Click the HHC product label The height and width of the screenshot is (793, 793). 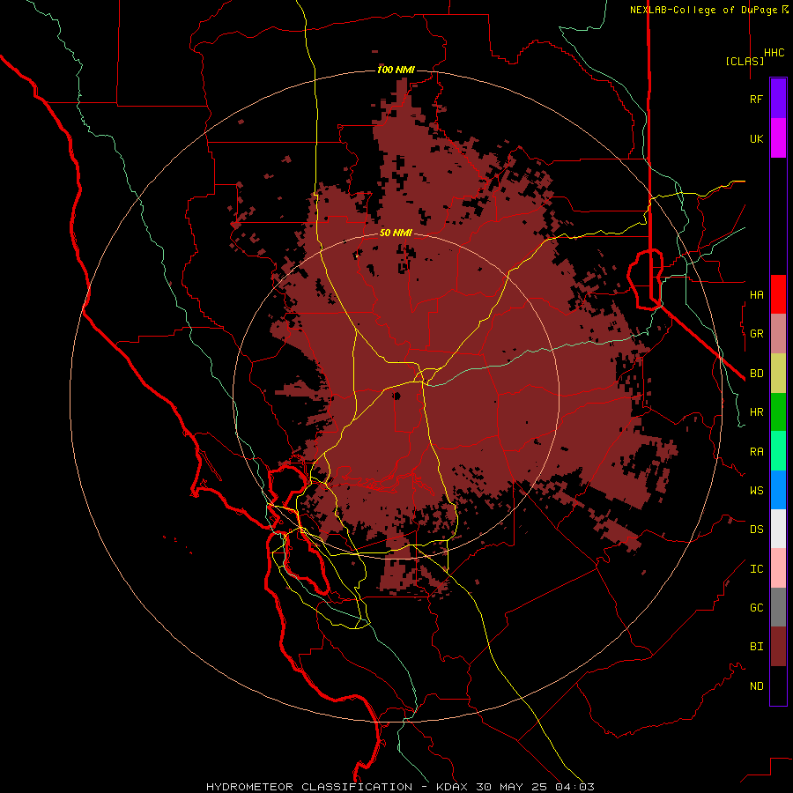(x=774, y=53)
